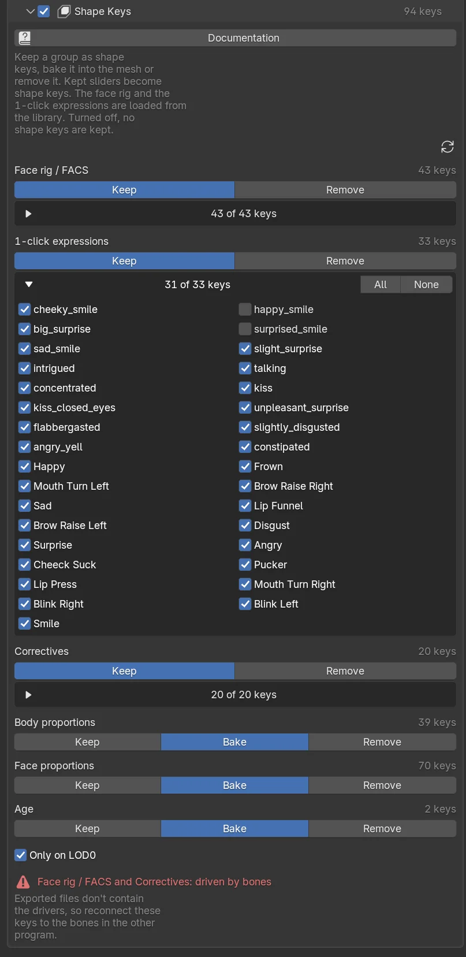Uncheck the Mouth Turn Right key
Viewport: 466px width, 957px height.
[x=245, y=584]
